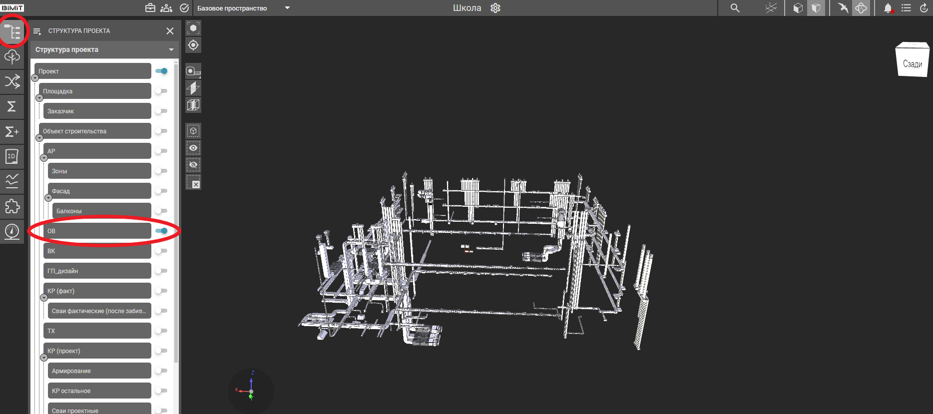Image resolution: width=933 pixels, height=414 pixels.
Task: Enable the ВК section toggle
Action: 161,251
